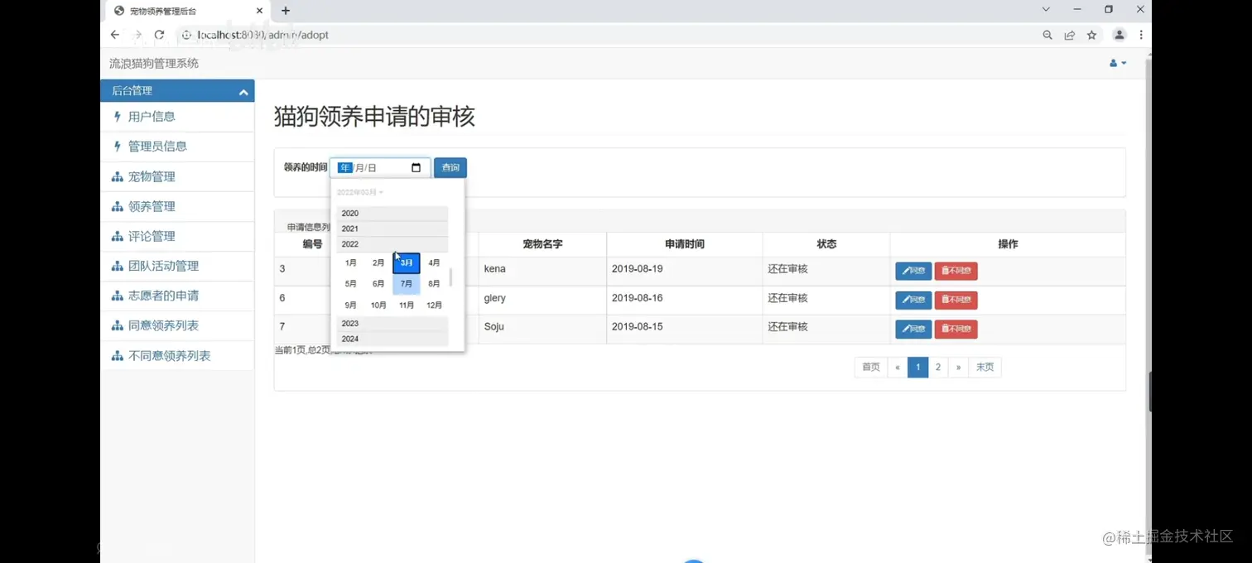The image size is (1252, 563).
Task: Click the lightning icon beside 管理员信息
Action: pyautogui.click(x=118, y=147)
